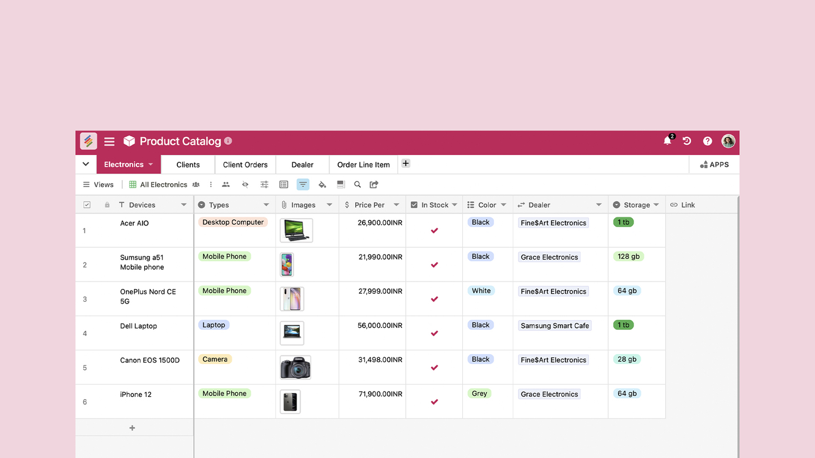The width and height of the screenshot is (815, 458).
Task: Toggle In Stock for iPhone 12
Action: (x=434, y=401)
